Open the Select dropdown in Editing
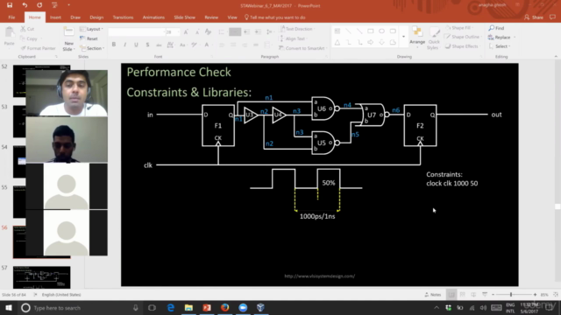This screenshot has height=315, width=561. [x=500, y=46]
